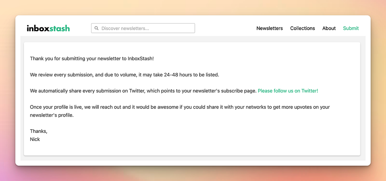Click the 'Nick' signature text
Viewport: 386px width, 181px height.
tap(35, 139)
